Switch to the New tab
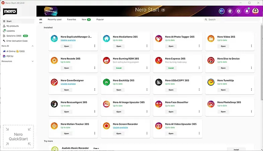This screenshot has height=151, width=263. [x=86, y=20]
